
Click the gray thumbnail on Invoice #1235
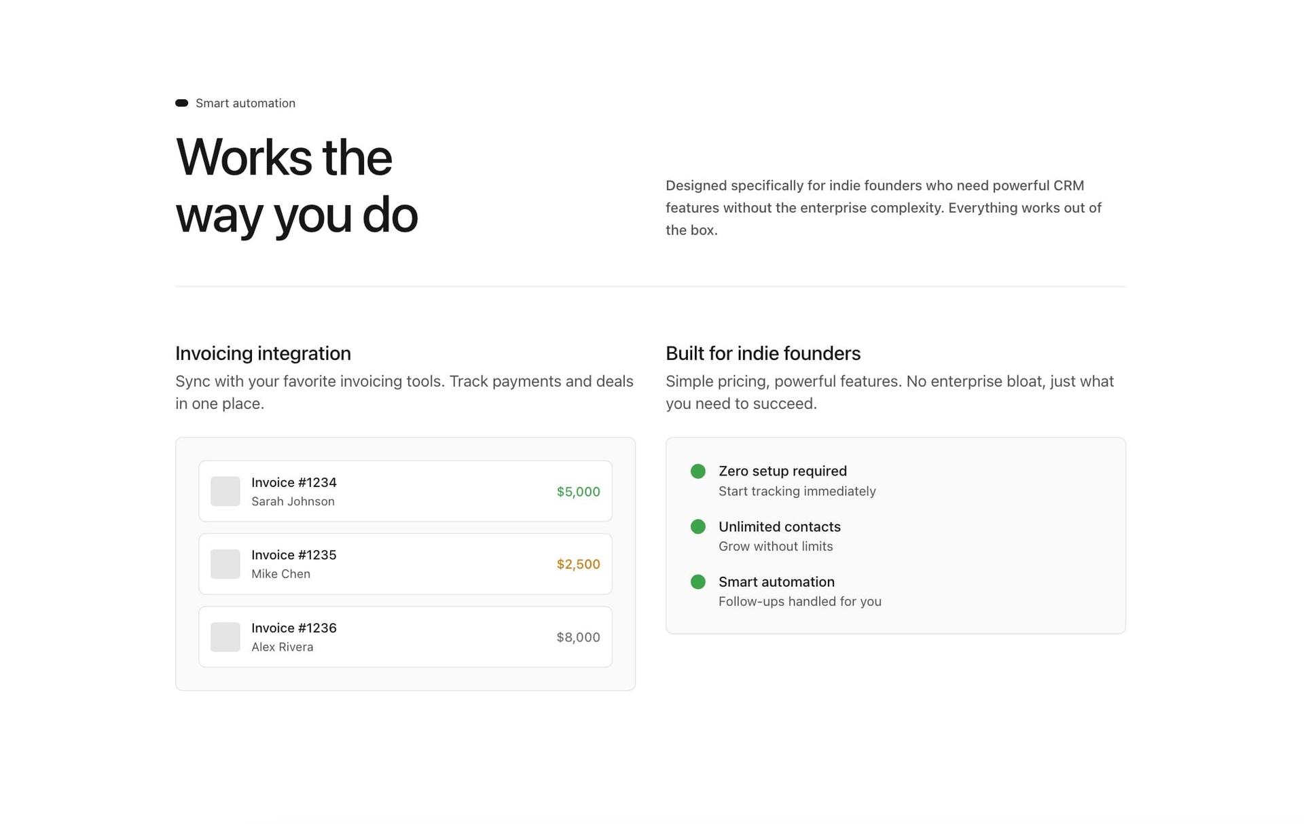pos(225,564)
